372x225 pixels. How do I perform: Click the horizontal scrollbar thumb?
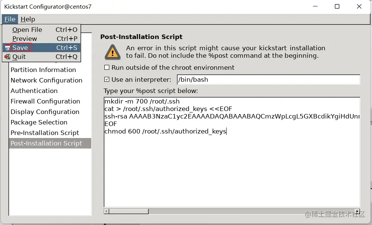[x=129, y=211]
